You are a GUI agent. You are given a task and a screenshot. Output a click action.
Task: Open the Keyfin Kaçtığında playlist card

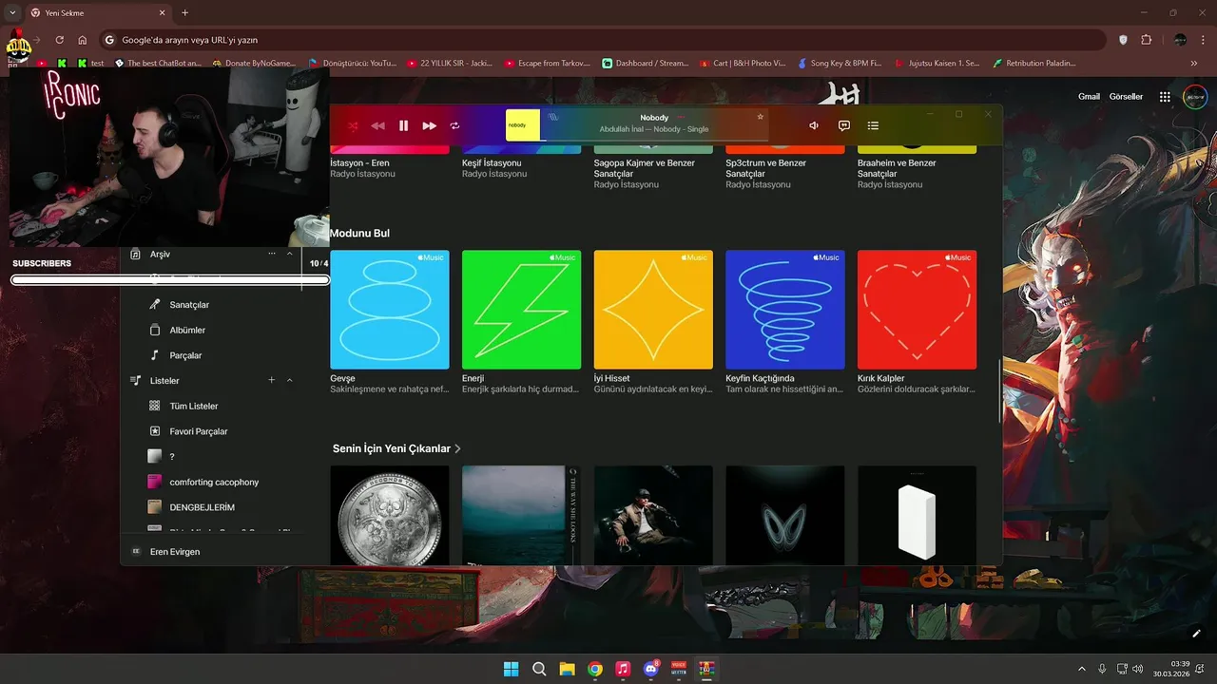click(785, 310)
